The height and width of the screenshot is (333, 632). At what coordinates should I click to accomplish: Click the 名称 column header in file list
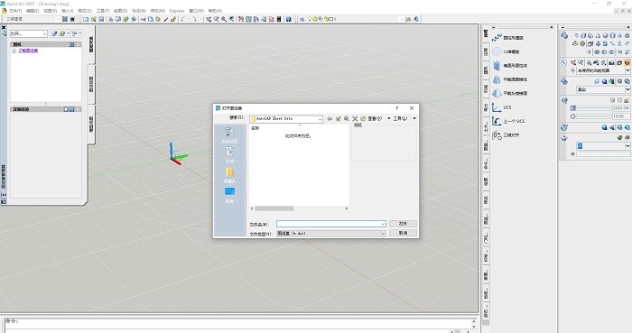coord(256,128)
